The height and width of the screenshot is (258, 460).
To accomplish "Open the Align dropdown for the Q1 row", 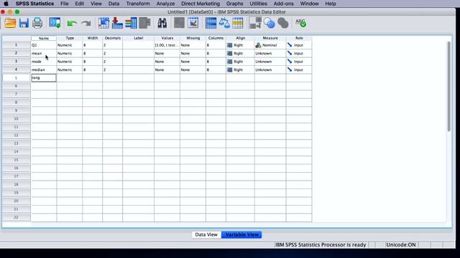I will click(240, 45).
